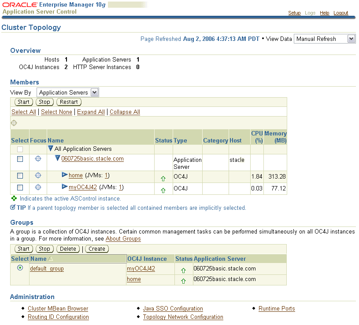Expand the myOC4J42 tree node

[65, 187]
